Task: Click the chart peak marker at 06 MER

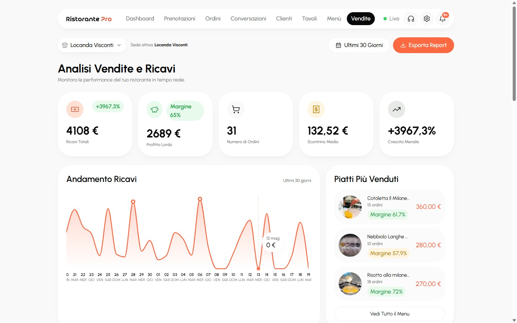Action: pos(200,199)
